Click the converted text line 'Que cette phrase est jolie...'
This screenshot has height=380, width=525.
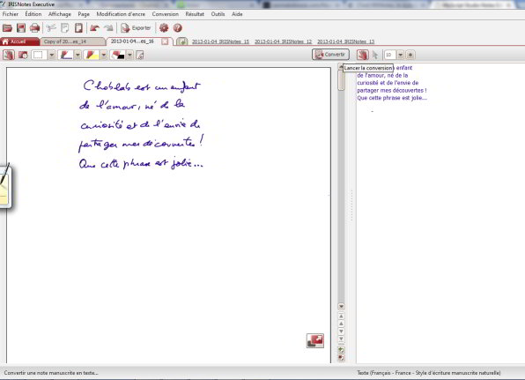[392, 98]
